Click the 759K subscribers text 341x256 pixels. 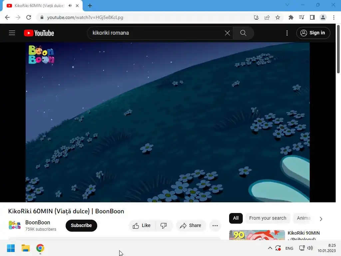(41, 229)
